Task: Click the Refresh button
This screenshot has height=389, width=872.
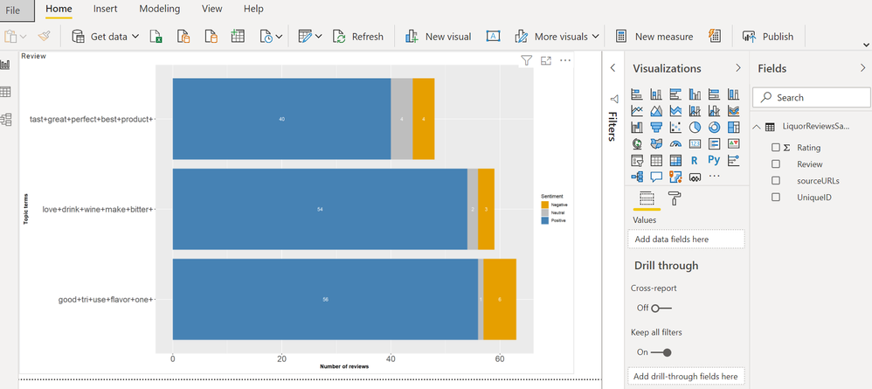Action: 358,37
